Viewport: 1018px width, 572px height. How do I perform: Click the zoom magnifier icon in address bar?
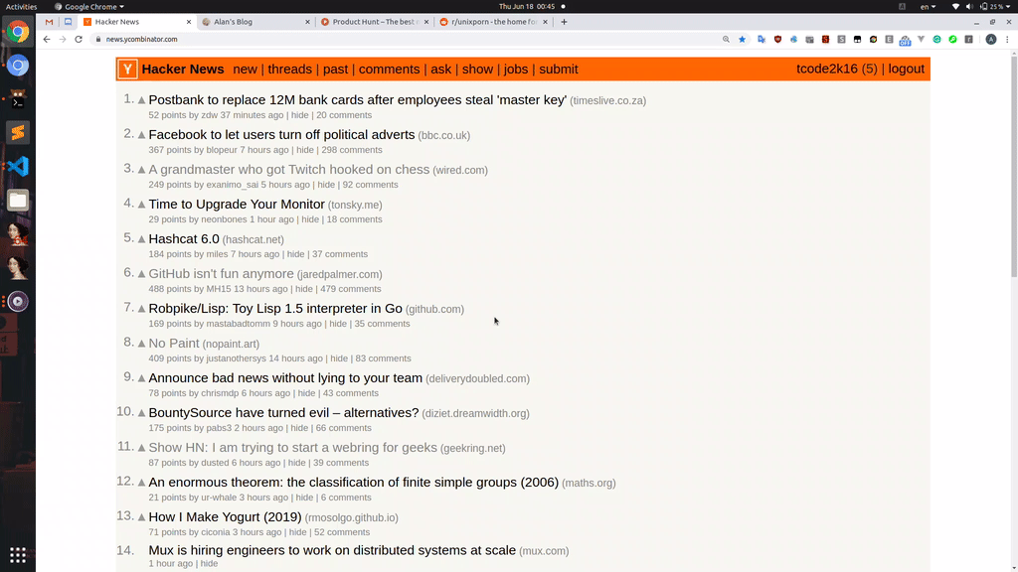(726, 40)
